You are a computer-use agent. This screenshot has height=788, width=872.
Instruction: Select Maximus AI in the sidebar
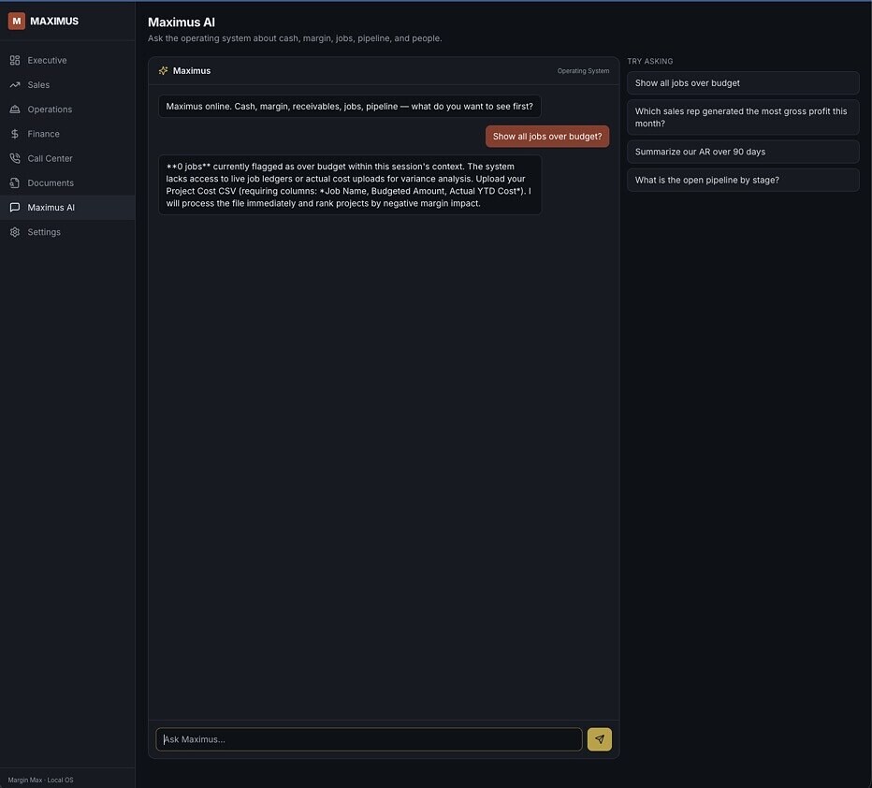(67, 207)
